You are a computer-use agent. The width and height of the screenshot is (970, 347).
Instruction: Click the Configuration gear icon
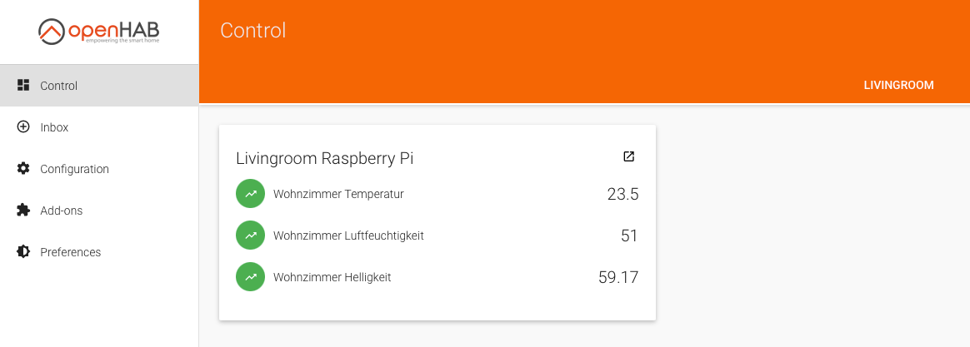click(x=23, y=169)
